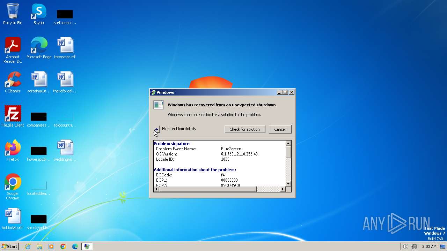
Task: Select thereforeel... Word document icon
Action: [65, 82]
